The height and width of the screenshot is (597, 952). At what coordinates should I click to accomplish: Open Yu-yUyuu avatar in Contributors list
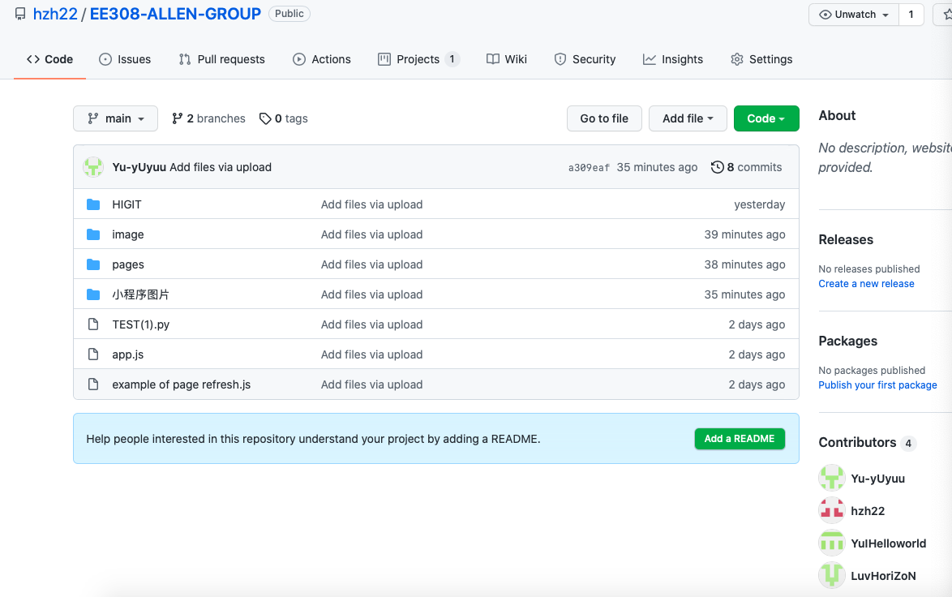[832, 478]
